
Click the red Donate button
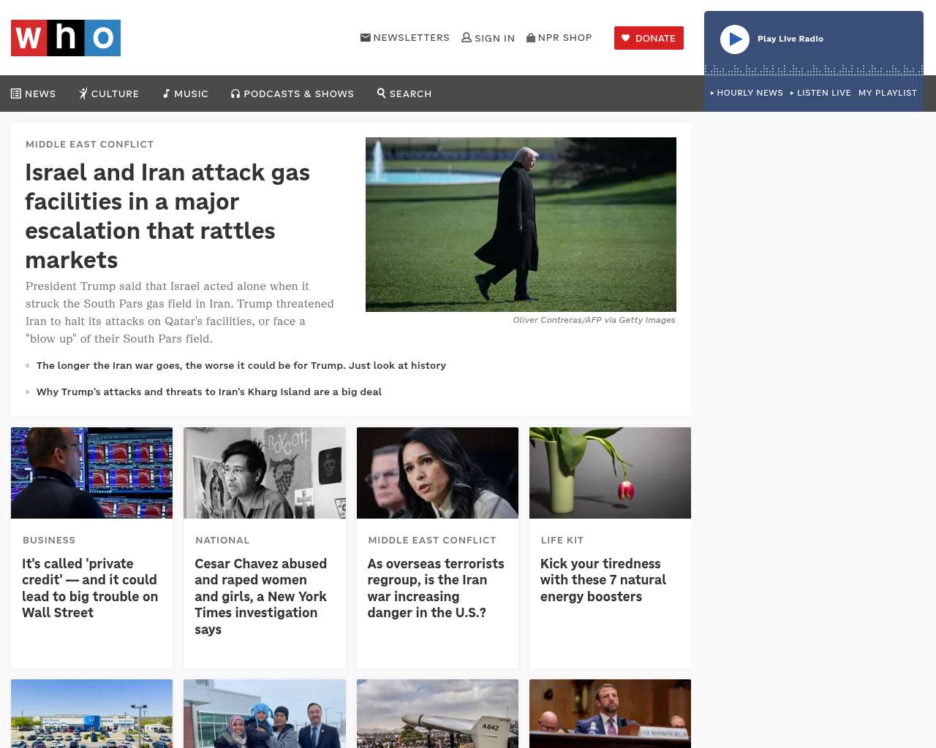coord(649,38)
